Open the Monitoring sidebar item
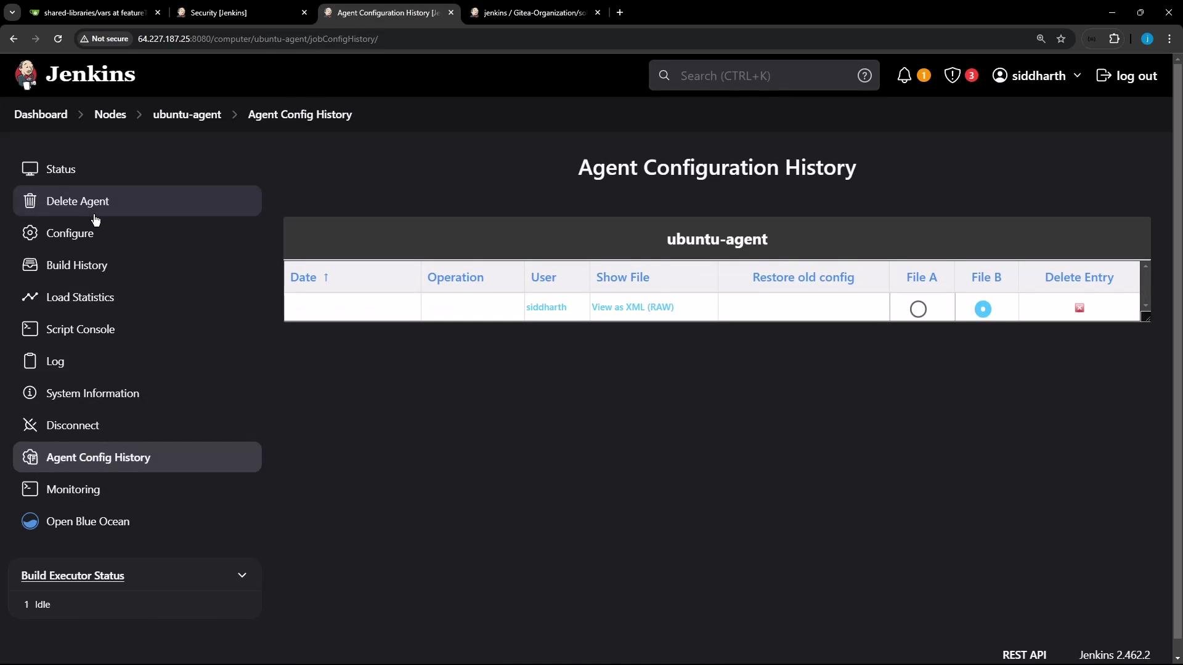Screen dimensions: 1183x665 pyautogui.click(x=137, y=489)
